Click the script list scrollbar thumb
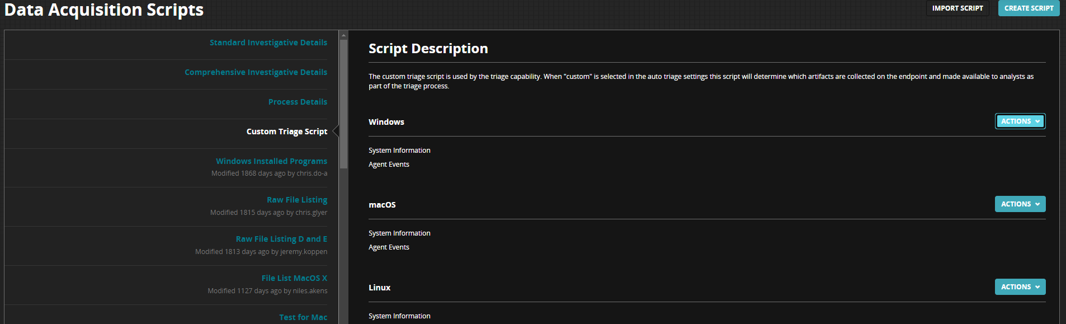This screenshot has height=324, width=1066. coord(343,104)
